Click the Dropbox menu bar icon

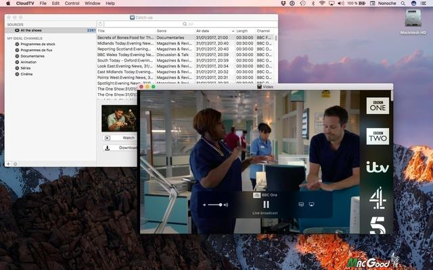coord(283,3)
